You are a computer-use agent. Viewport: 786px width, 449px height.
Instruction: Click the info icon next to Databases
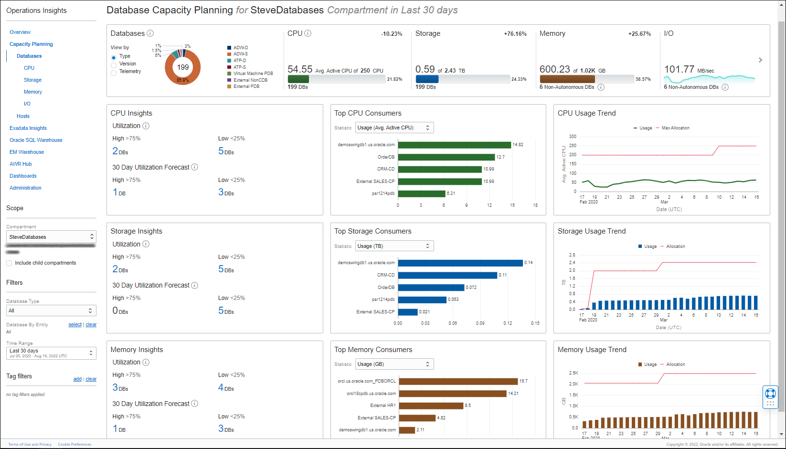[150, 33]
